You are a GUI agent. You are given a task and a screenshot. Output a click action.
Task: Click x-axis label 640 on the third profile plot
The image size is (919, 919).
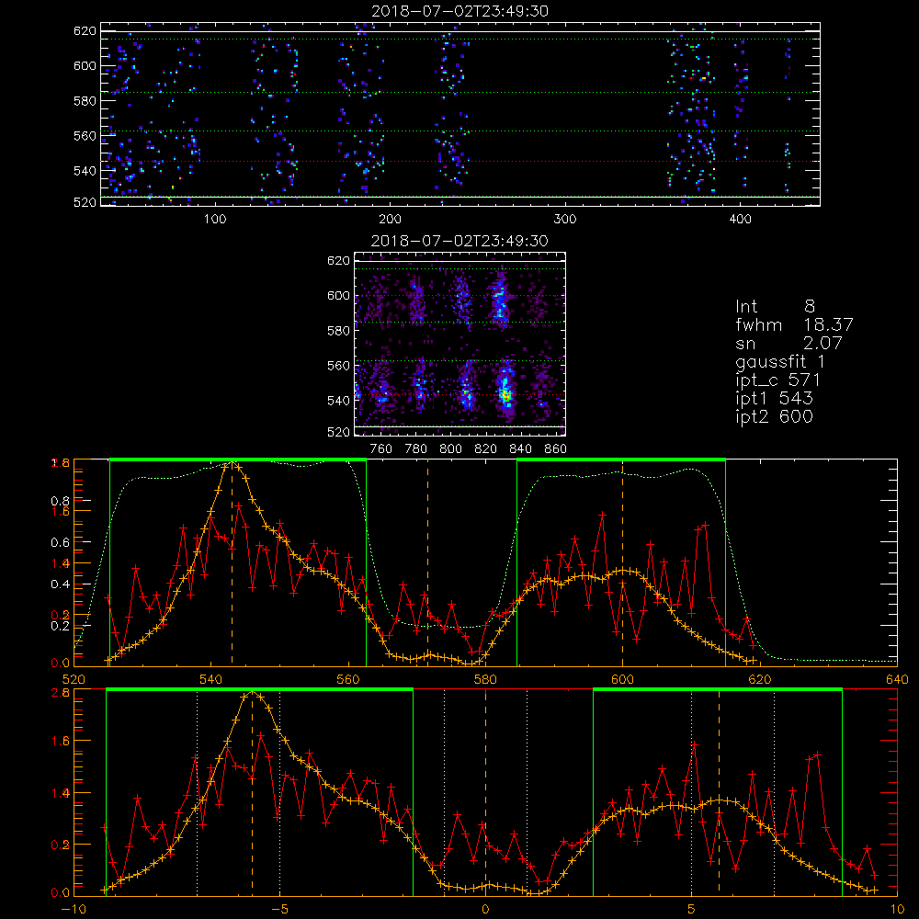pyautogui.click(x=897, y=680)
